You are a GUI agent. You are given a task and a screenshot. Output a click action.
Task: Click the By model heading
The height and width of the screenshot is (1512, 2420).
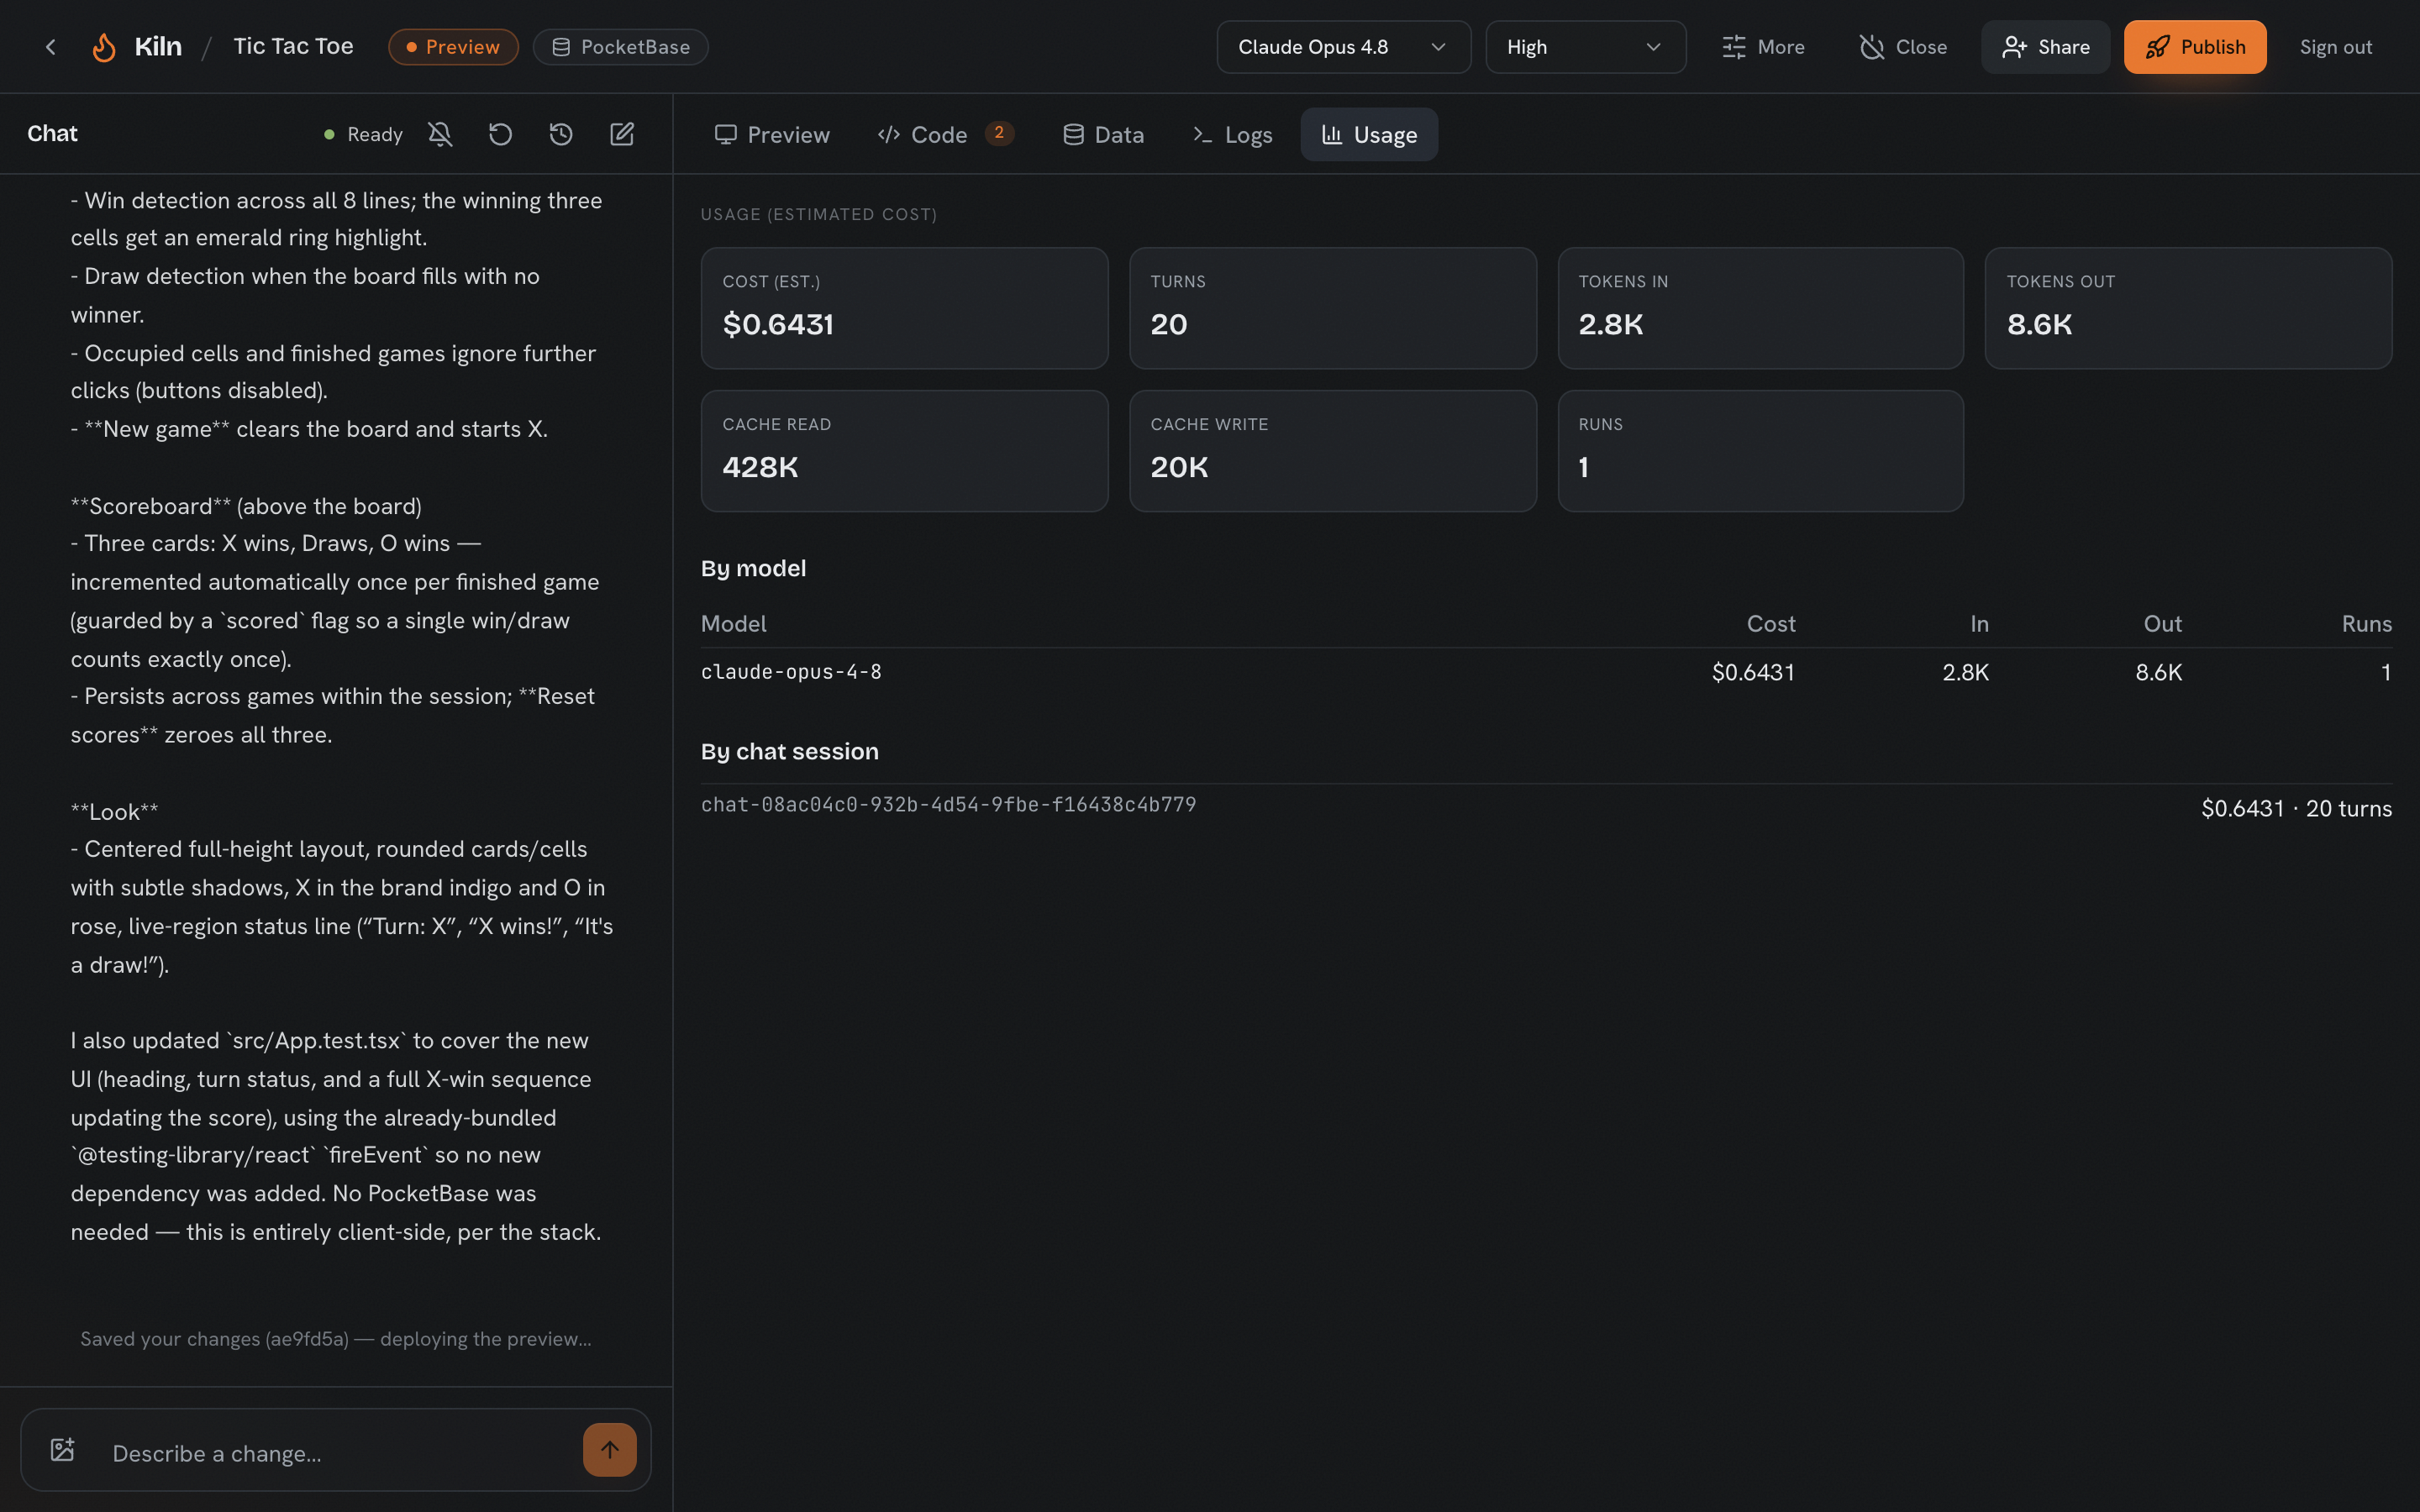(x=753, y=568)
